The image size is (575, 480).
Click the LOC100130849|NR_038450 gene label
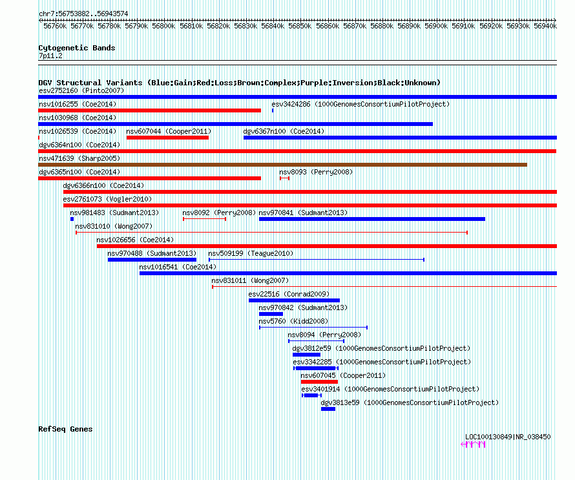(508, 437)
